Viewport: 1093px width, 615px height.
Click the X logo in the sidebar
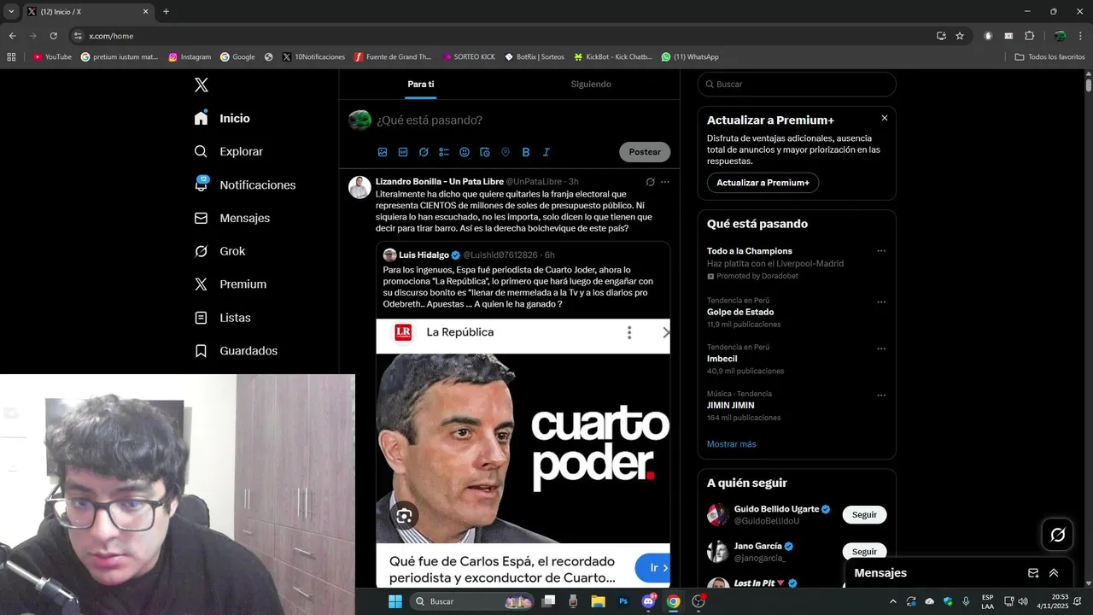(201, 85)
